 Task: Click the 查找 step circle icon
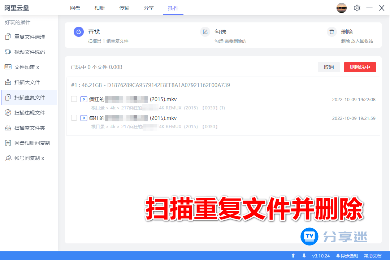(79, 32)
